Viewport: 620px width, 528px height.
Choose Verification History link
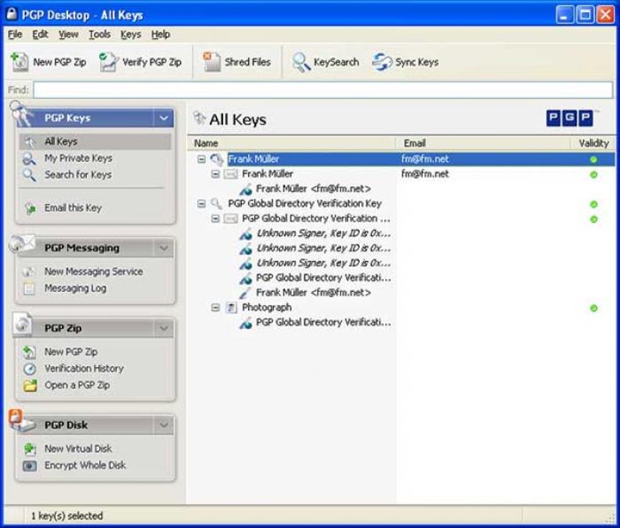(84, 368)
